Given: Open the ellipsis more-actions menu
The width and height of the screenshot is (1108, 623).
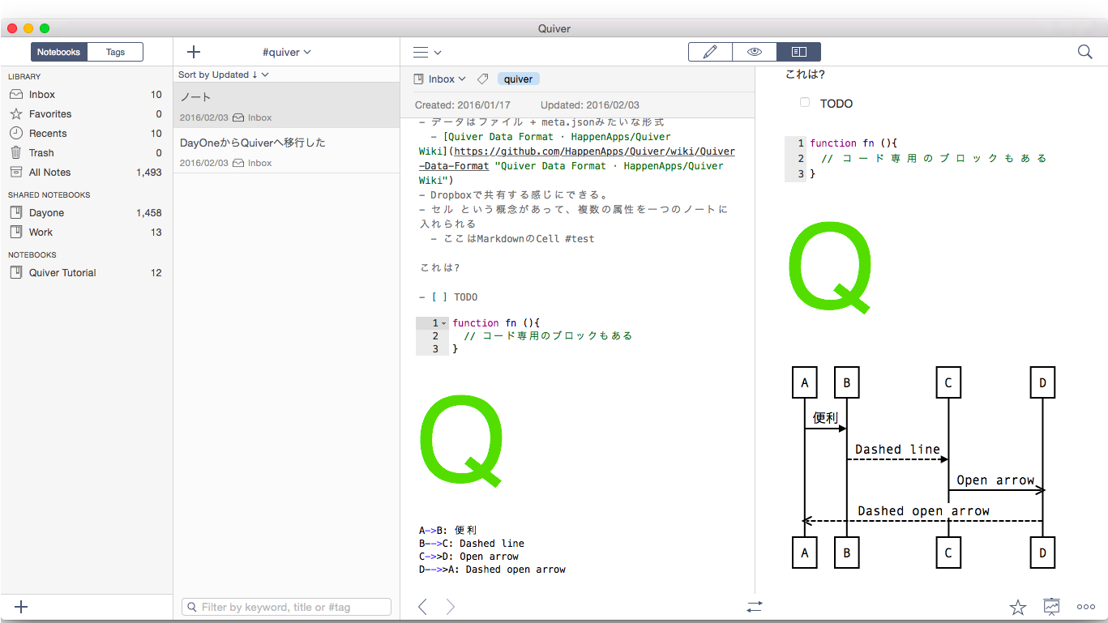Looking at the screenshot, I should [1085, 606].
